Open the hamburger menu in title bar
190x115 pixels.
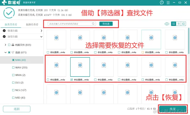(168, 2)
